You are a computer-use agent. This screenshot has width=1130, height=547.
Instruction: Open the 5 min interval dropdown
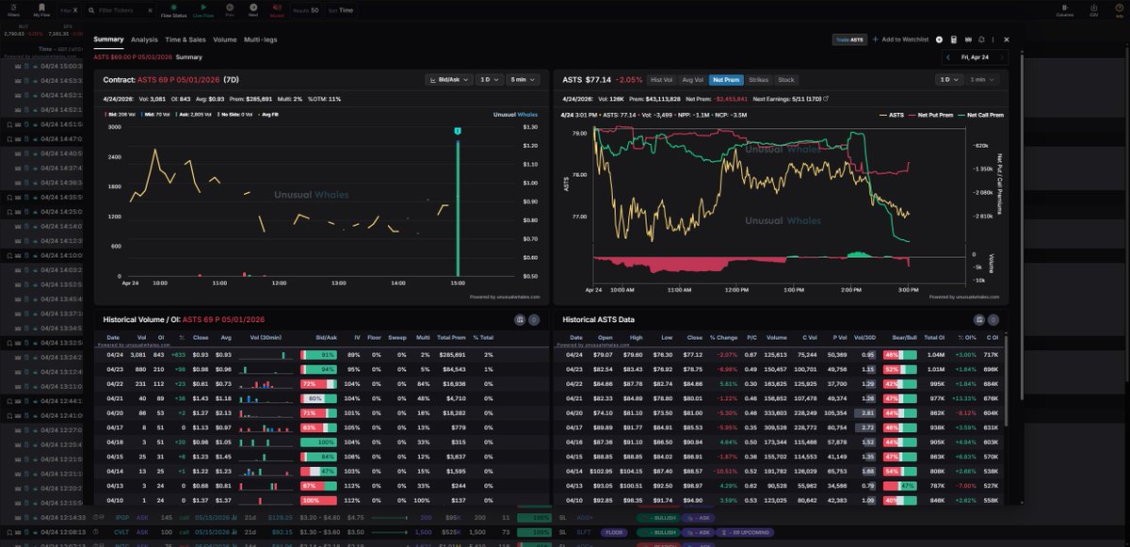(x=524, y=80)
